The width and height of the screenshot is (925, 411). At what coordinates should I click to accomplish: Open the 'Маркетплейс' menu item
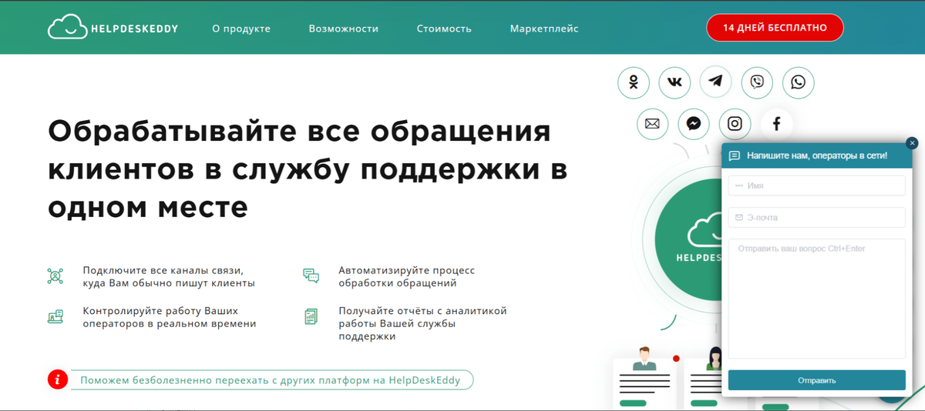pos(544,28)
